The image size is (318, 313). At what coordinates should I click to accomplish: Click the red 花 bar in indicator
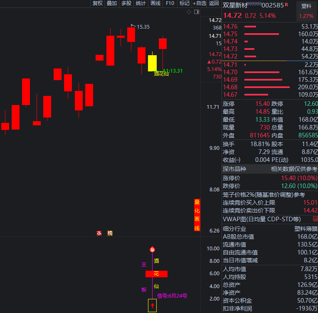(x=156, y=274)
